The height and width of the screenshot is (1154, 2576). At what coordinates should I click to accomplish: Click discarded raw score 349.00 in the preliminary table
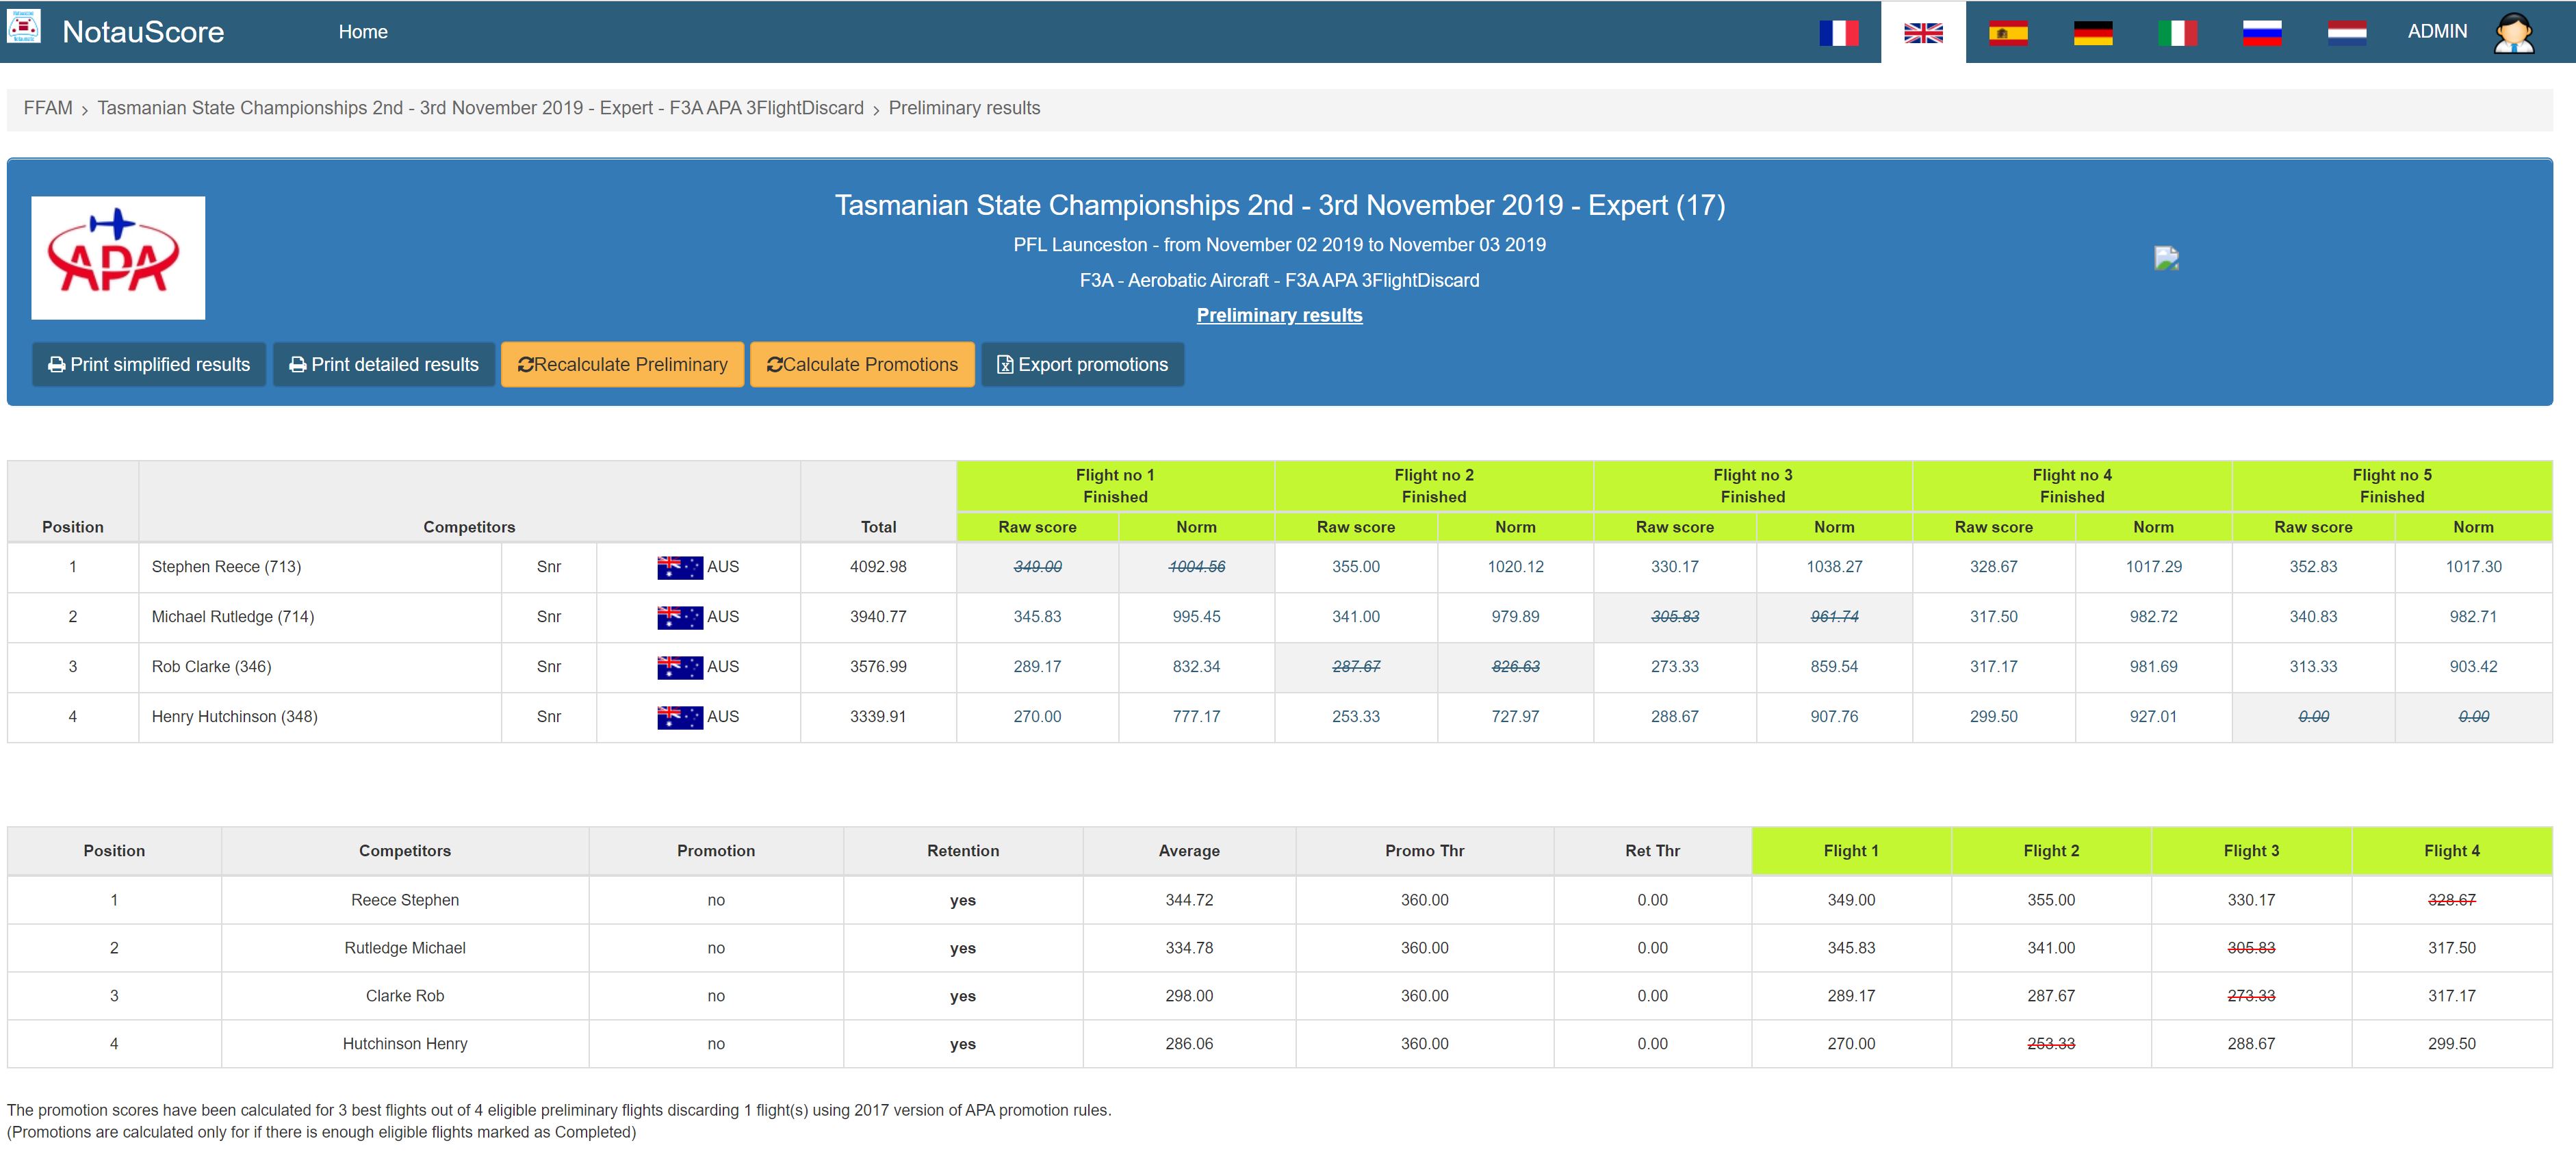click(1037, 567)
